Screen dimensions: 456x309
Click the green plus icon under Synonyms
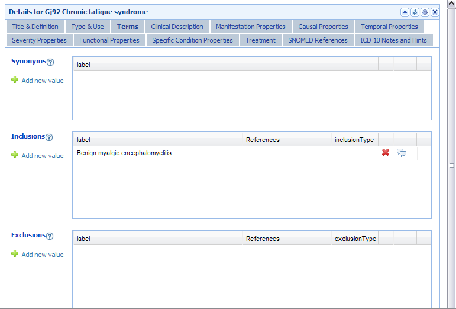coord(15,80)
